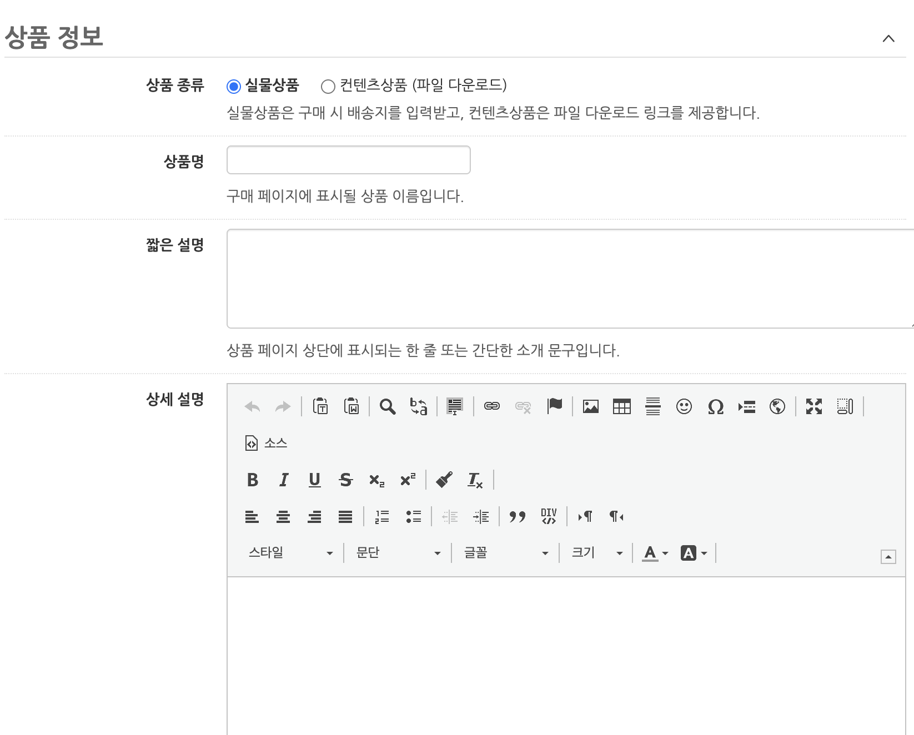This screenshot has width=914, height=735.
Task: Center align the text
Action: 283,517
